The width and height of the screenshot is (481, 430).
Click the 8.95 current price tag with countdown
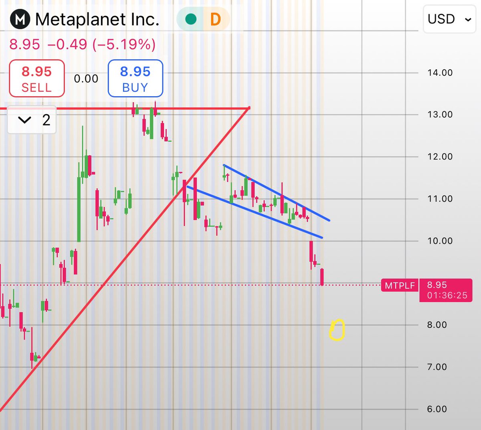coord(447,290)
